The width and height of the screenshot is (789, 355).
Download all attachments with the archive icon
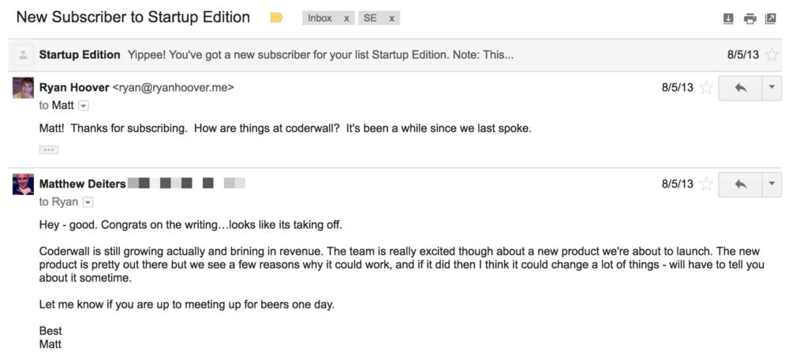coord(728,19)
